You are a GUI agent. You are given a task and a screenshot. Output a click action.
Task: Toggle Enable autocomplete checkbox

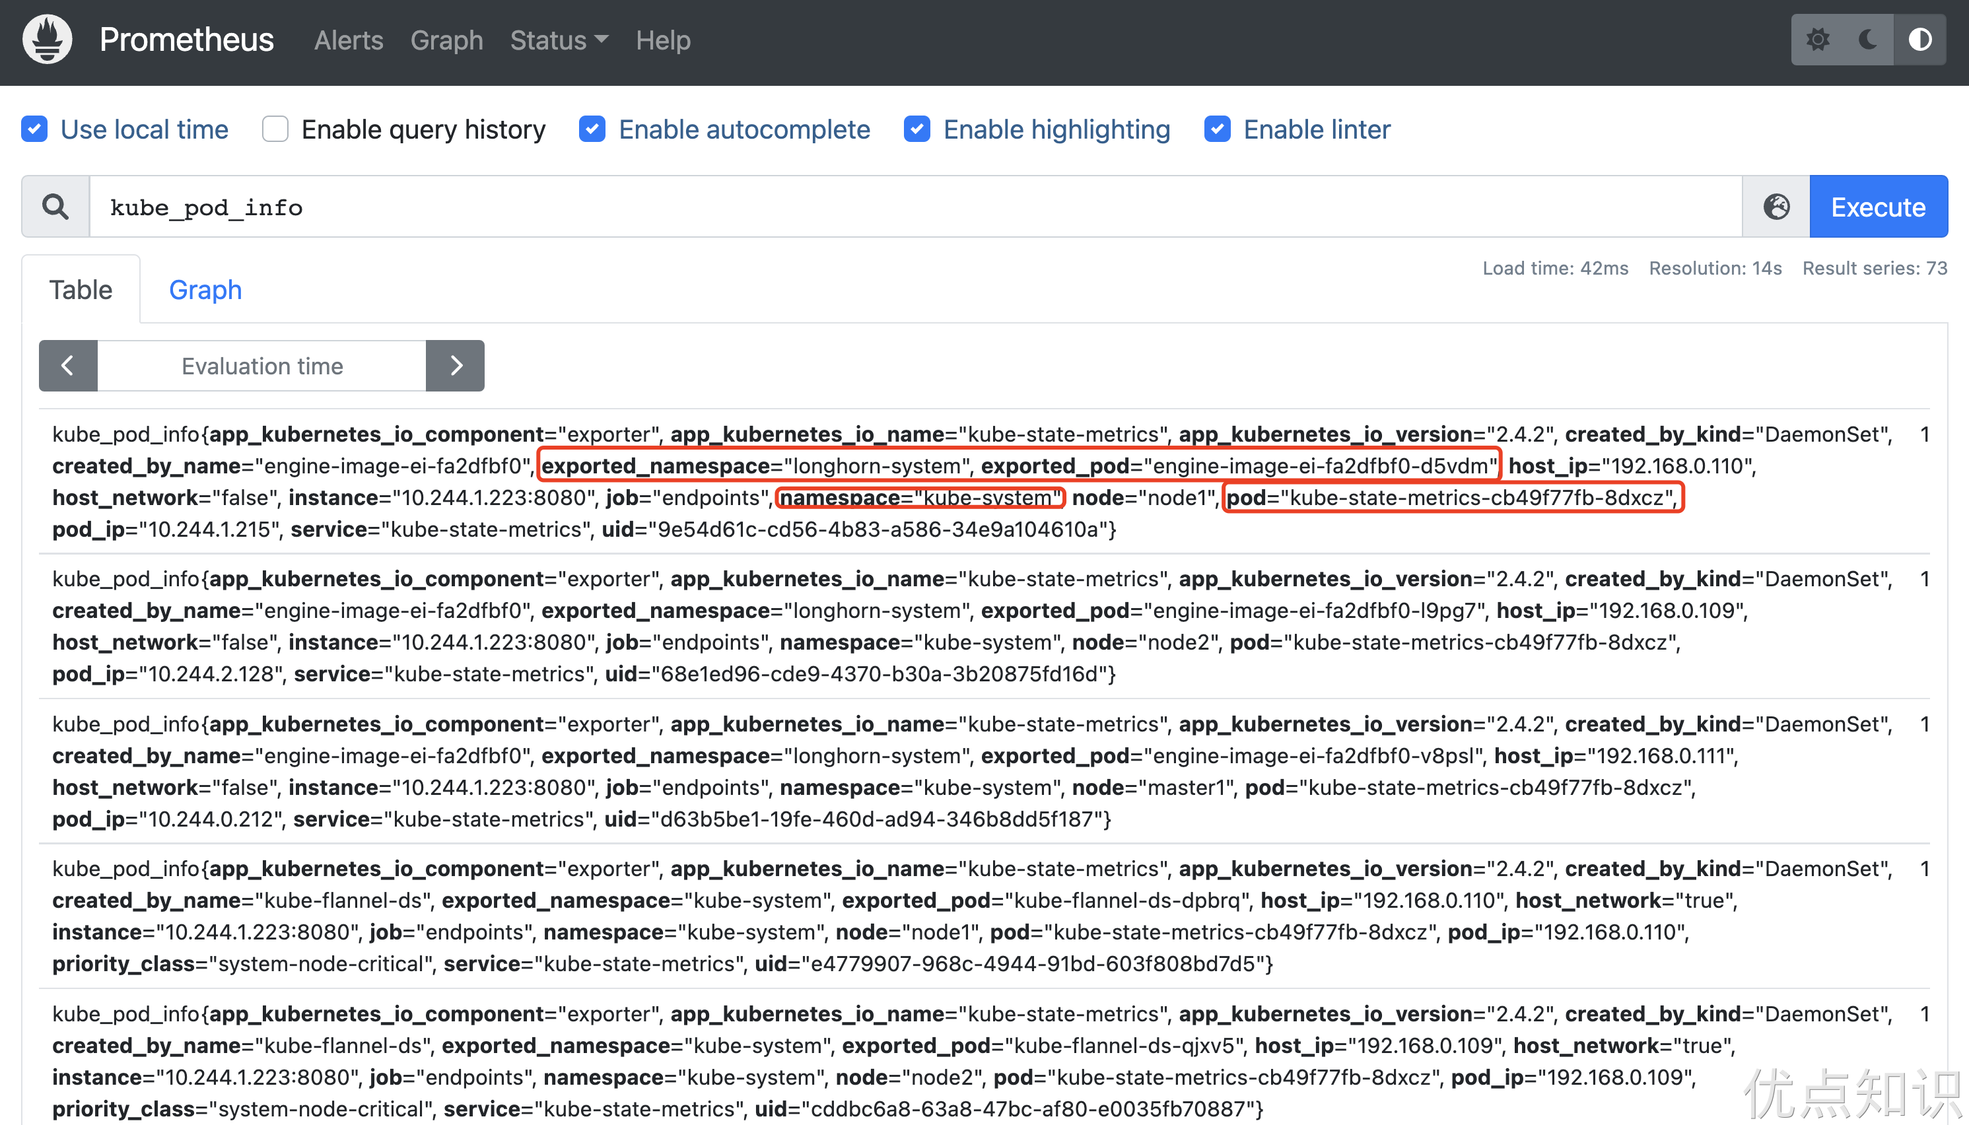[592, 129]
